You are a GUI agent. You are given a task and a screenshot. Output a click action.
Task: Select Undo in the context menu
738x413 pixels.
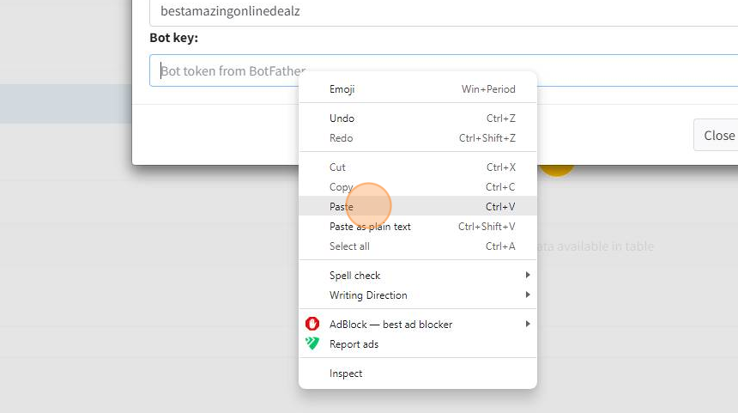coord(417,118)
